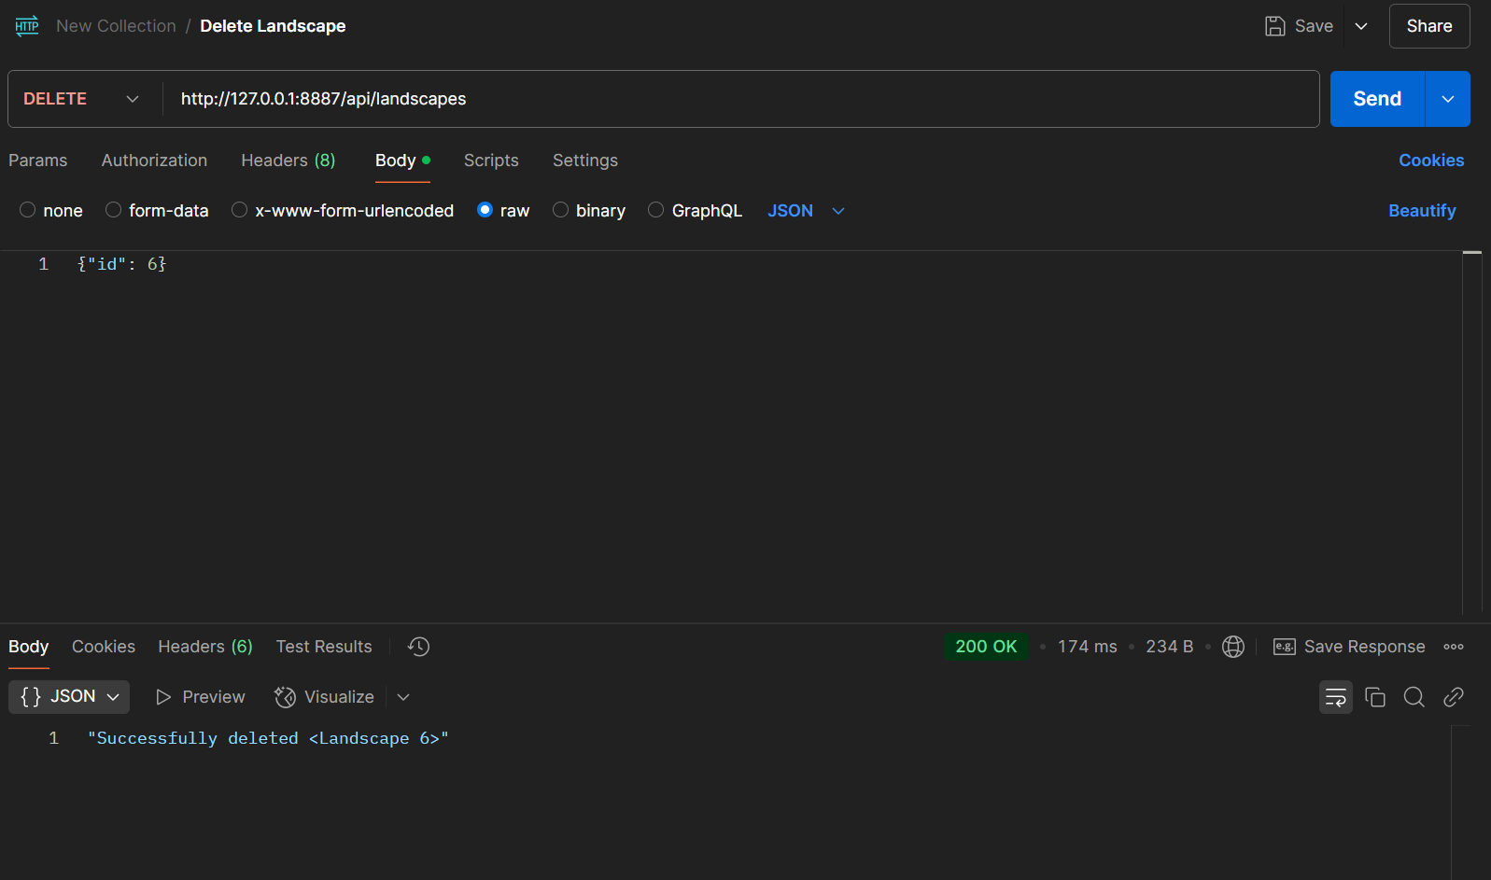Switch to response Body tab
1491x880 pixels.
point(29,647)
